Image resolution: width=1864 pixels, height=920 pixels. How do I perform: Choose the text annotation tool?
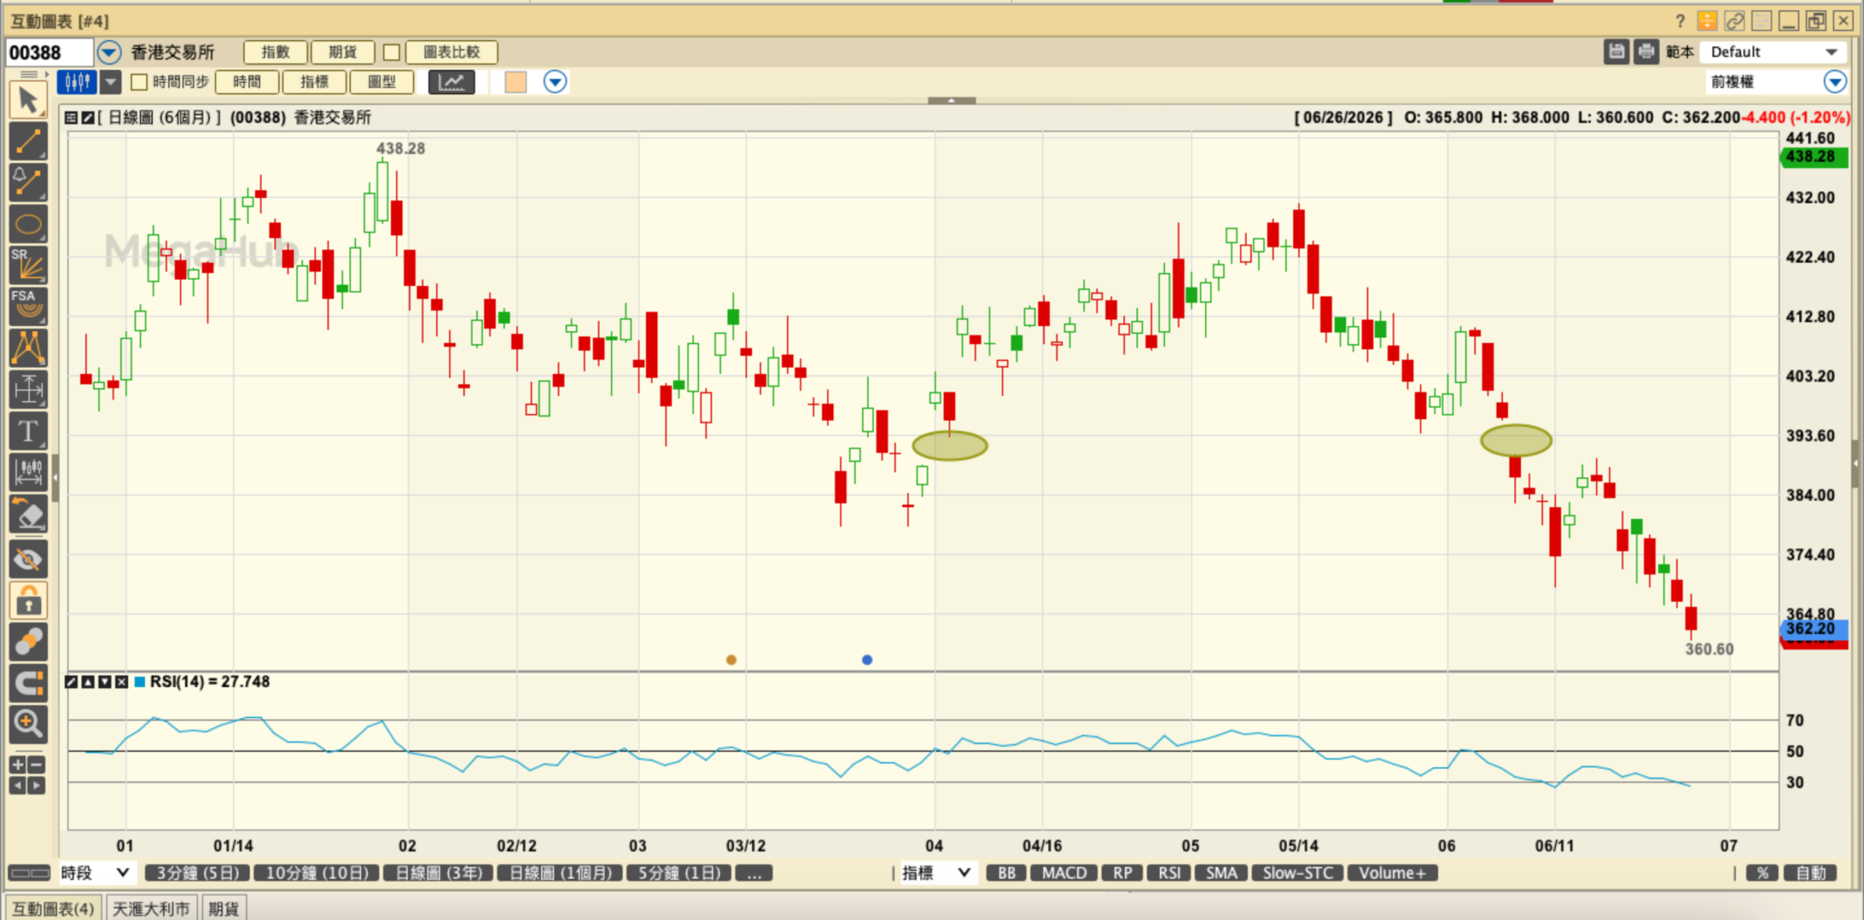click(28, 431)
